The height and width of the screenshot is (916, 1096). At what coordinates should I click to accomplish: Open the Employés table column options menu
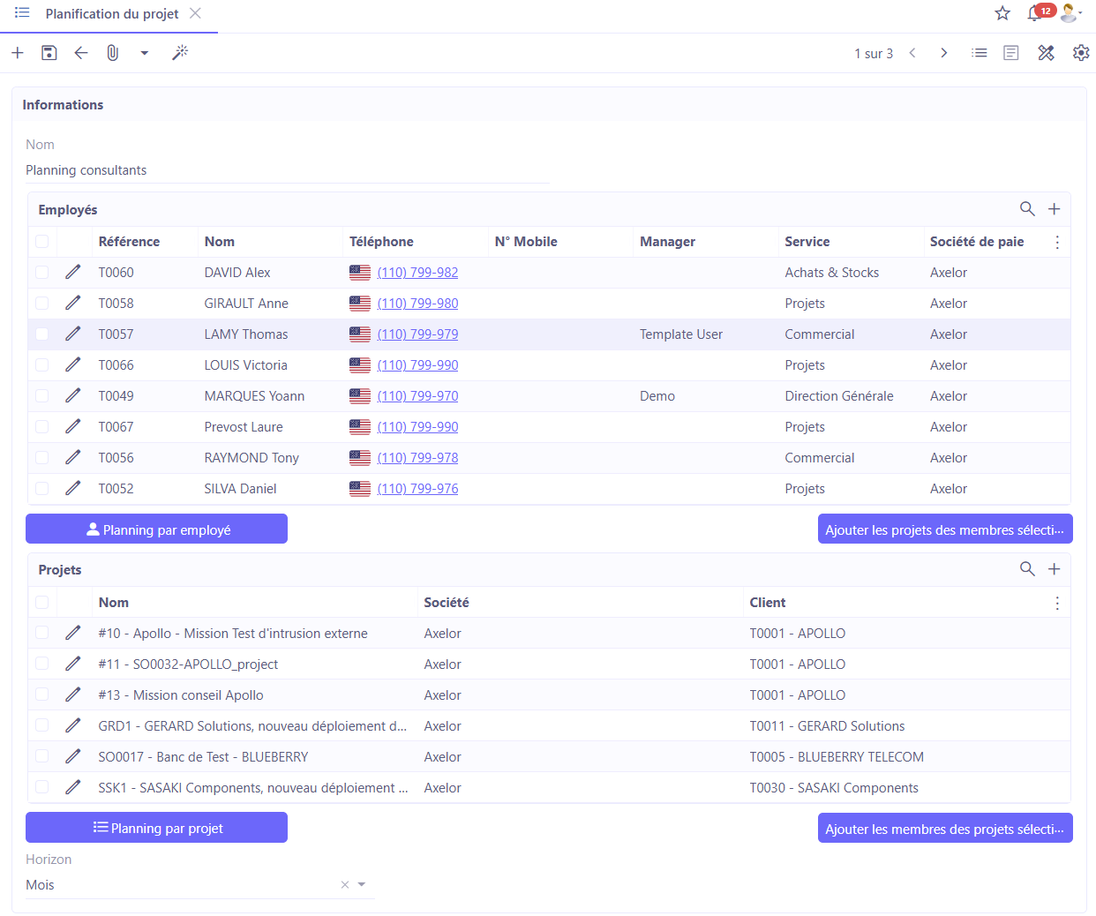[x=1057, y=242]
